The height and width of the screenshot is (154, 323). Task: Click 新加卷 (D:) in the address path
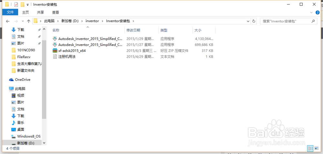[70, 21]
